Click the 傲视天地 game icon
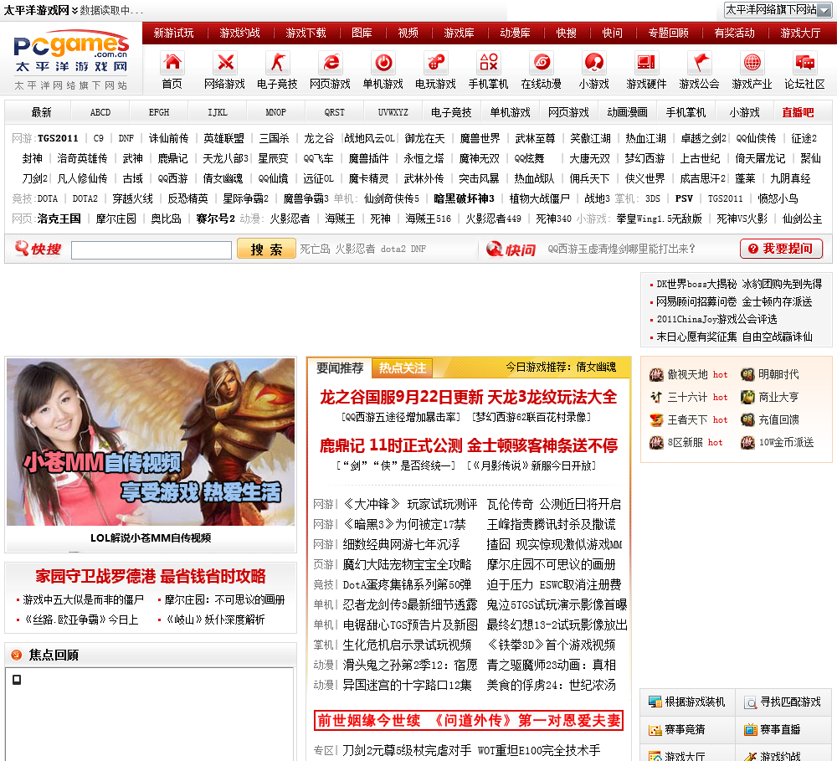The width and height of the screenshot is (837, 761). click(656, 375)
